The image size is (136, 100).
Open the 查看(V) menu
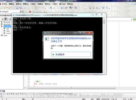click(x=26, y=4)
